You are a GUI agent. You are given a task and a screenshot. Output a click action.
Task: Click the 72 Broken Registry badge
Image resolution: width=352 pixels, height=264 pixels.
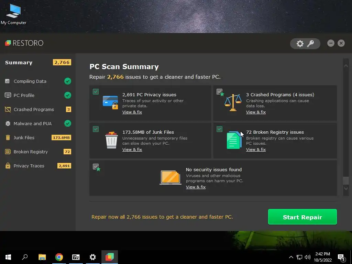(67, 152)
